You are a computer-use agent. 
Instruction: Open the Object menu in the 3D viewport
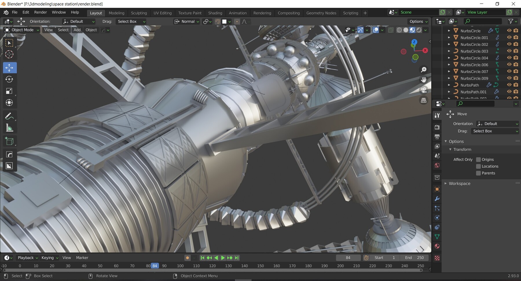[x=91, y=30]
